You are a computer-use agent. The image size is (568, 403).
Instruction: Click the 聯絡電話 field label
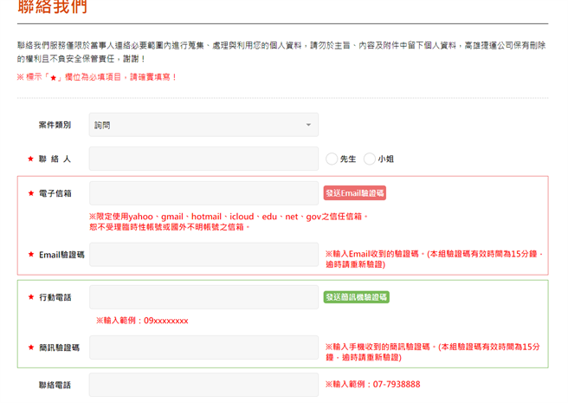55,385
